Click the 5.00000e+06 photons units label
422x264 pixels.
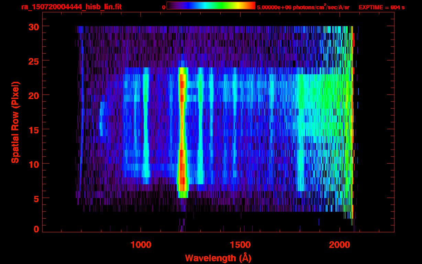(x=303, y=7)
